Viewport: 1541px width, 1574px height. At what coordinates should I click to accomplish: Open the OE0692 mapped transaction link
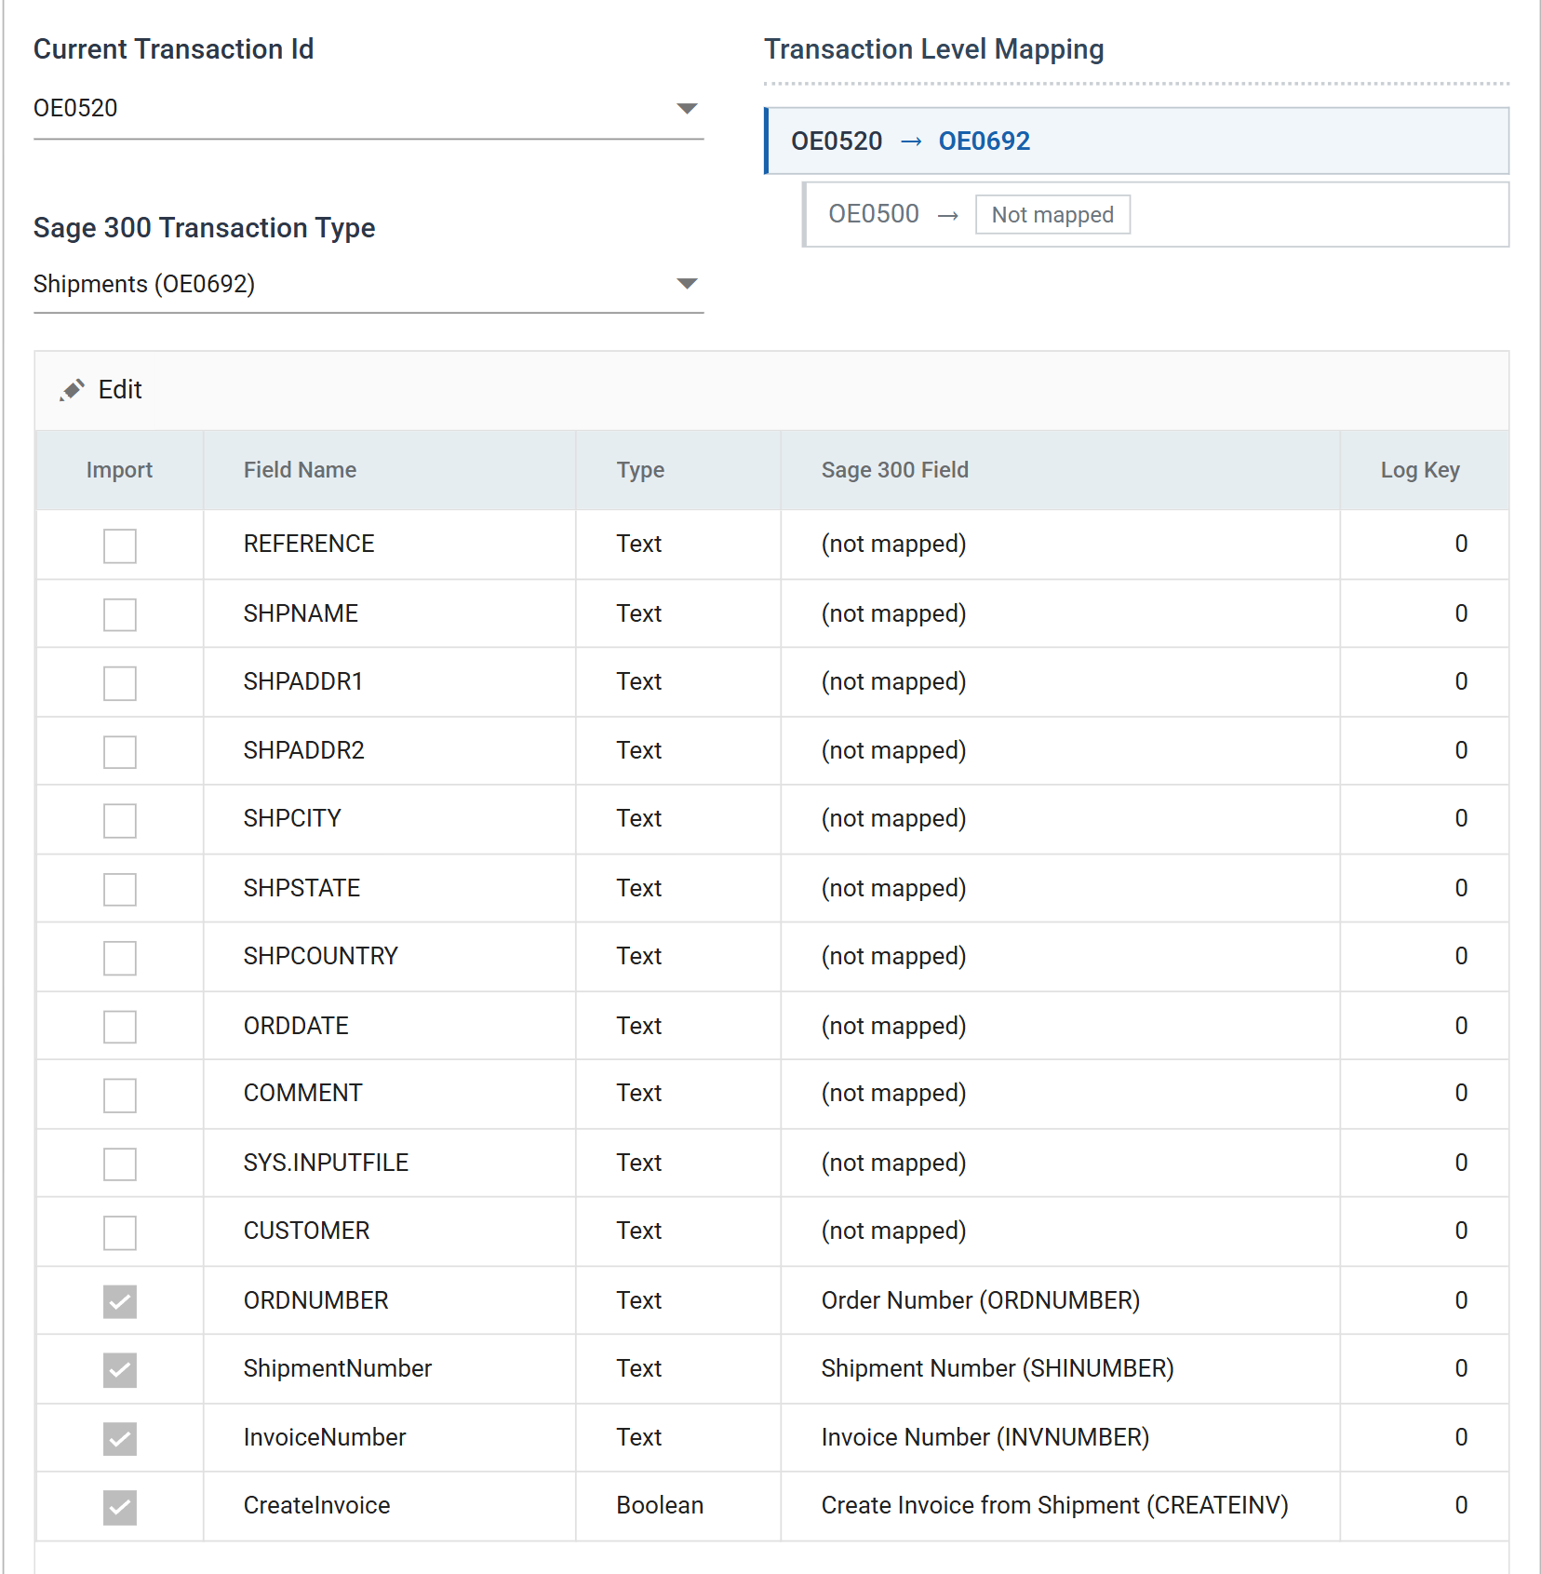pyautogui.click(x=984, y=141)
